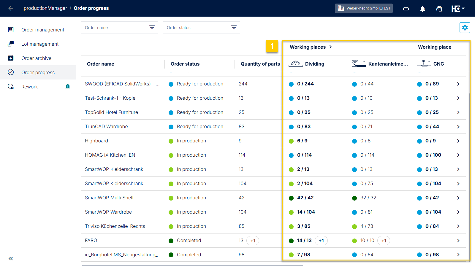The image size is (475, 267).
Task: Open the link icon in top bar
Action: (406, 9)
